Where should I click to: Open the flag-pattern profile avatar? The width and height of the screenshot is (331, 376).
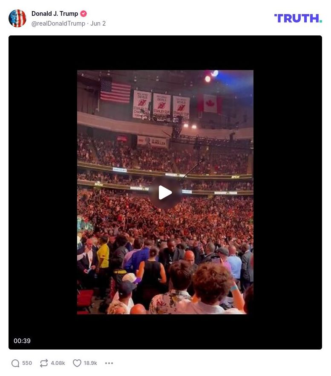tap(17, 18)
